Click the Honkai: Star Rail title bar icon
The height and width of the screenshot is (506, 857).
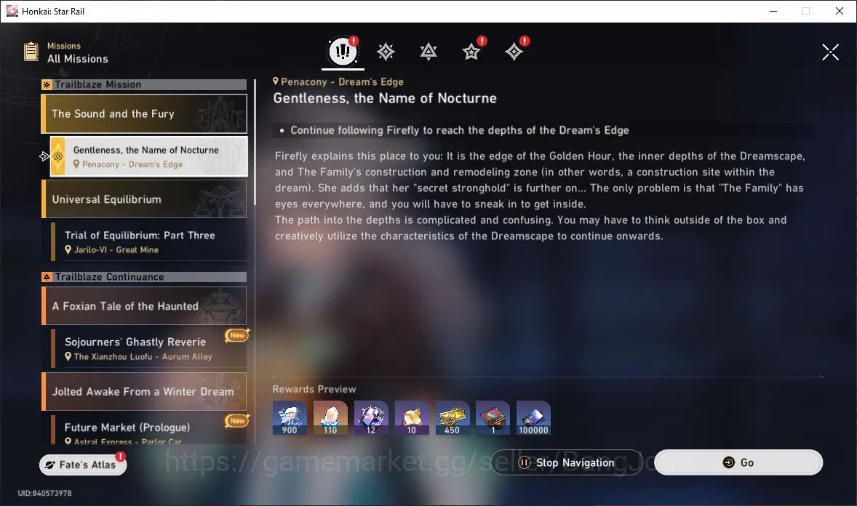click(x=12, y=11)
